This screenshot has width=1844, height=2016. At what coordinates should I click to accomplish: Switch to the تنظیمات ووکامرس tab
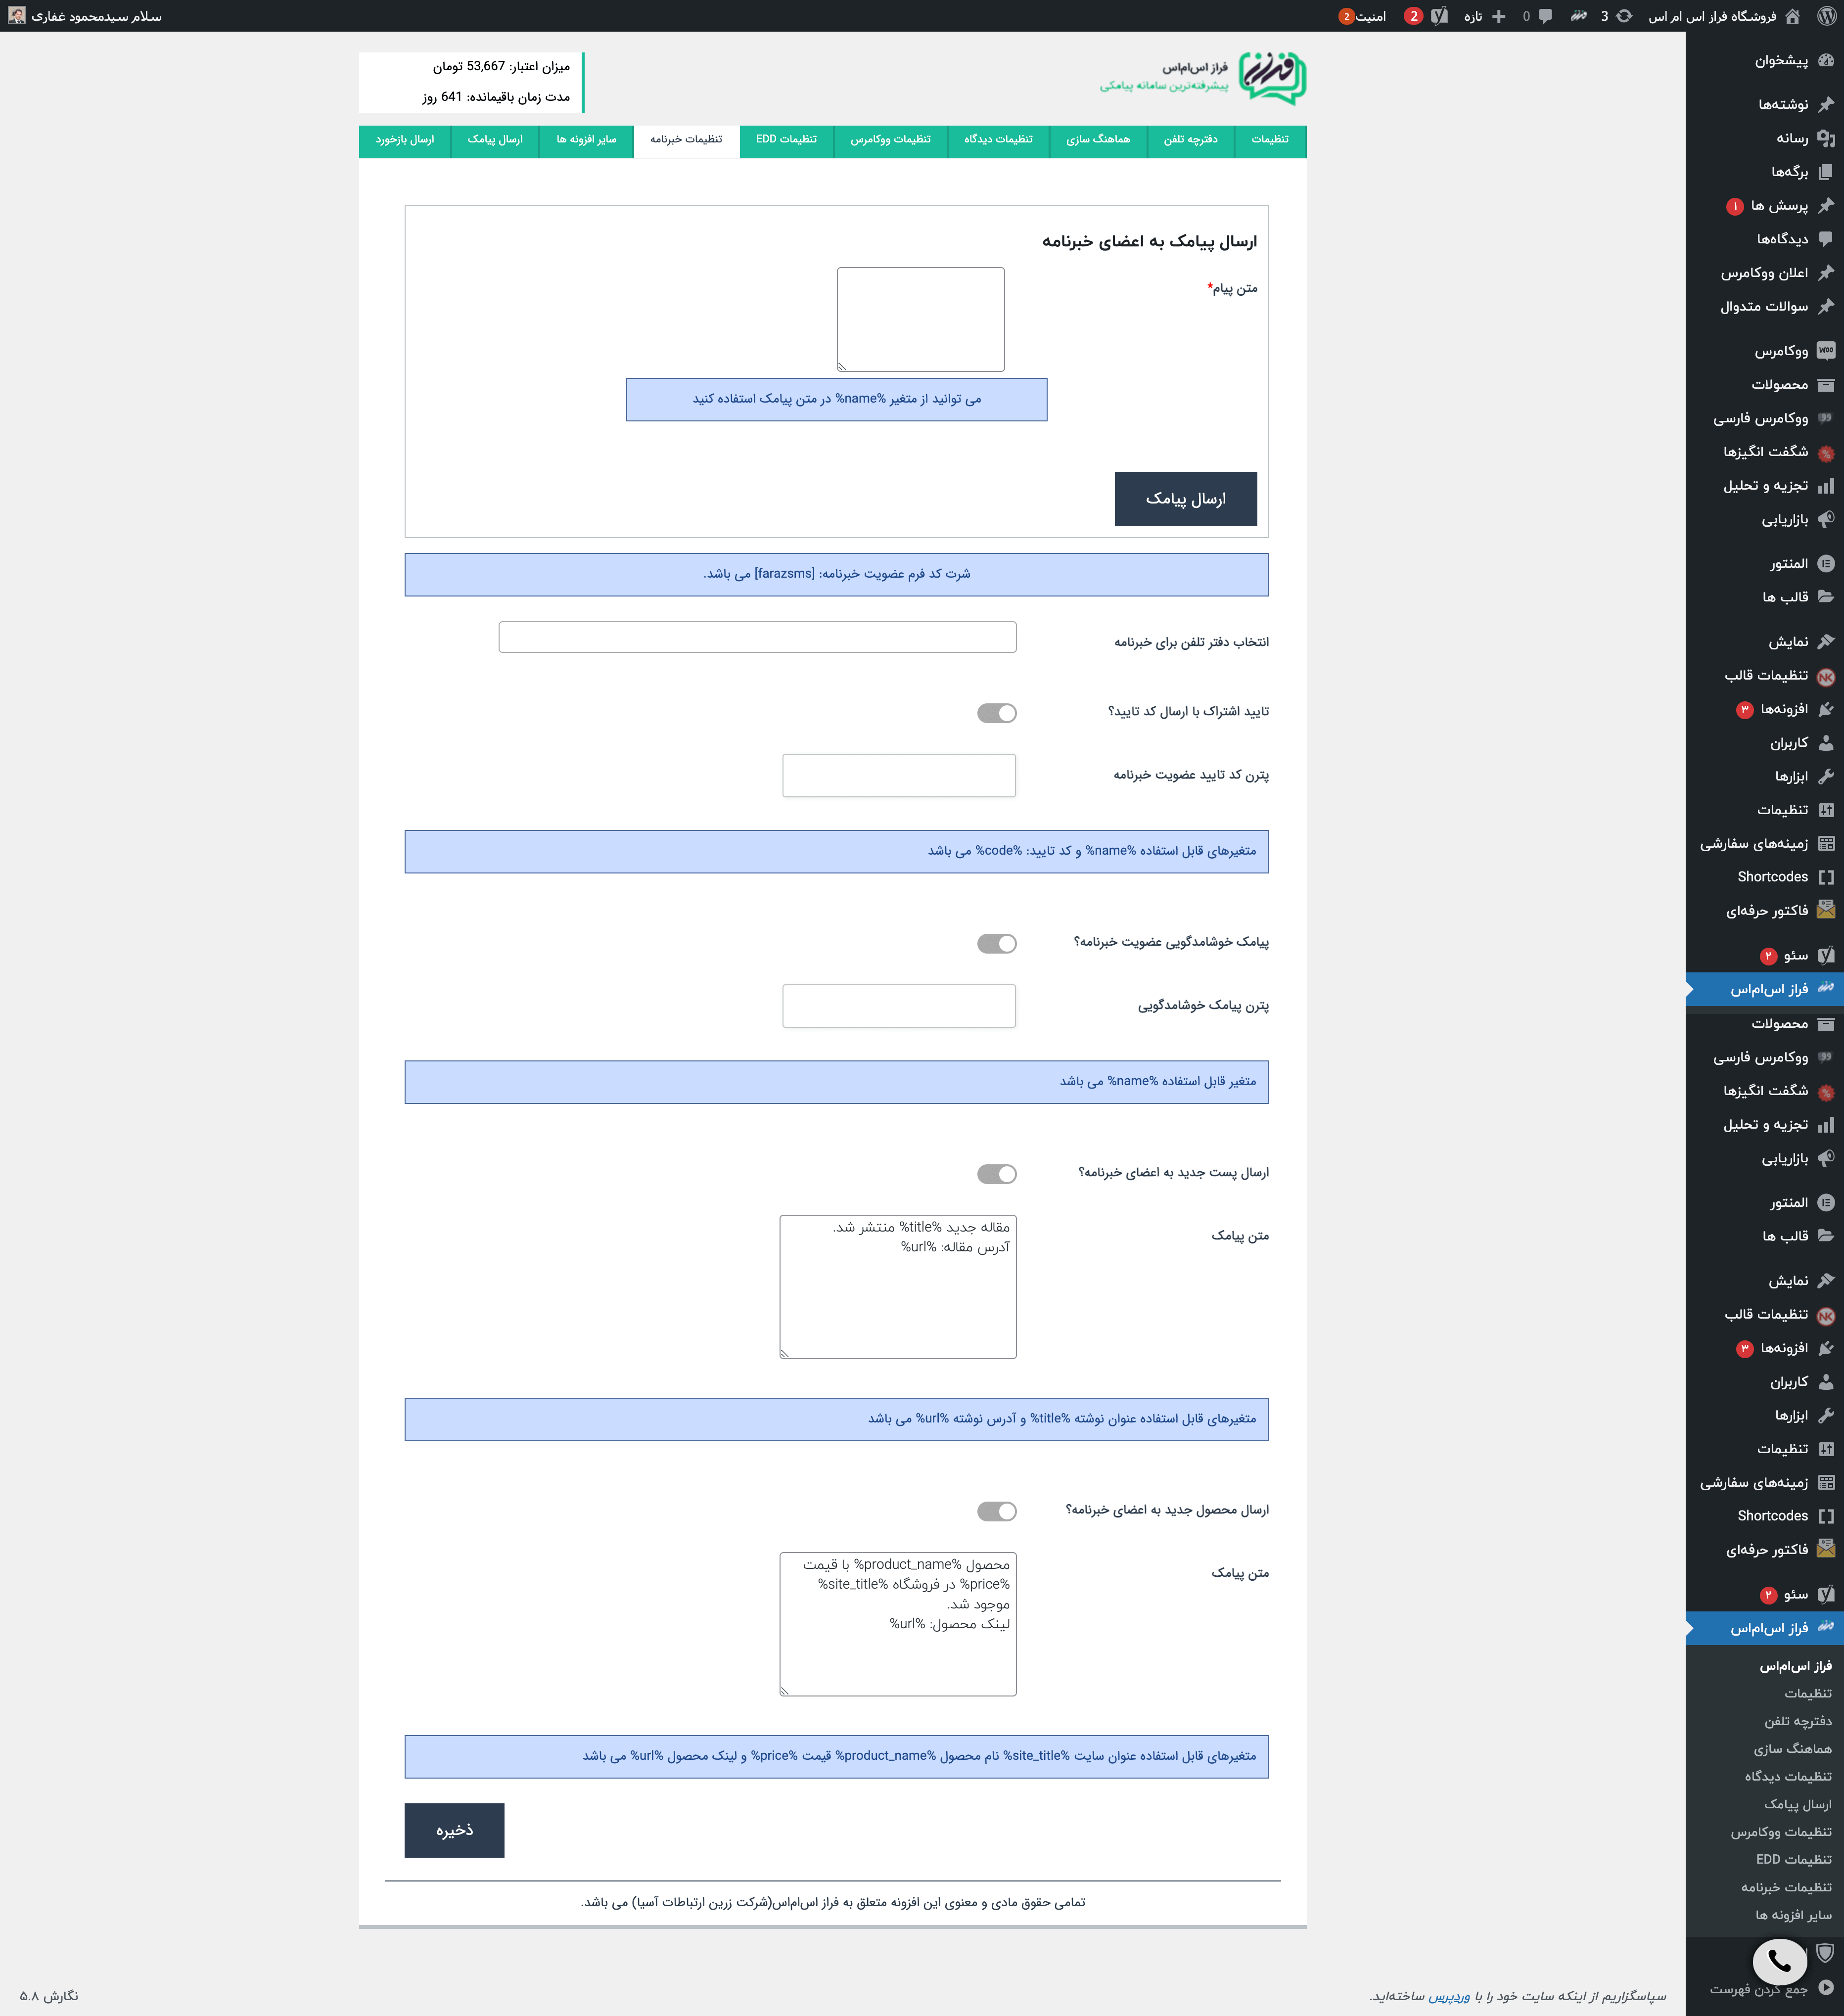tap(891, 140)
